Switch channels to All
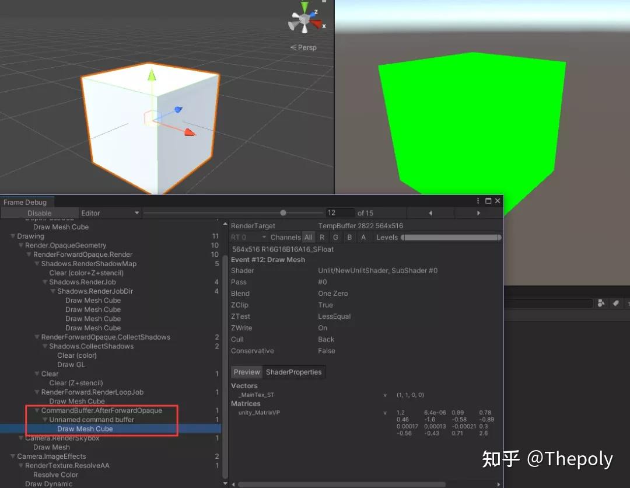This screenshot has height=488, width=630. tap(309, 237)
